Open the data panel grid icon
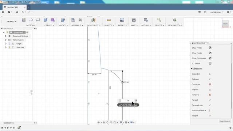Viewport: 233px width, 131px height. [3, 12]
